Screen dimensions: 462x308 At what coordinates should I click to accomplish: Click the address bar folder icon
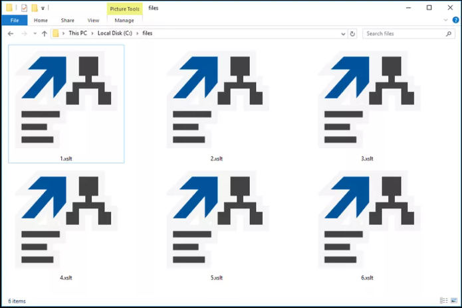[x=56, y=34]
